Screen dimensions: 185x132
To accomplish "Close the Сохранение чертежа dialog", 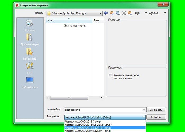I will [163, 4].
